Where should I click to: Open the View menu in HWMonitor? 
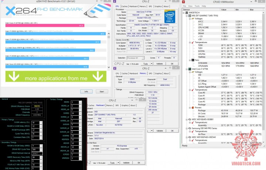pyautogui.click(x=190, y=6)
